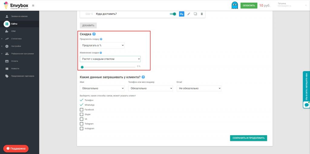The width and height of the screenshot is (310, 154).
Task: Open the Растет с каждым ответом dropdown
Action: [x=110, y=59]
